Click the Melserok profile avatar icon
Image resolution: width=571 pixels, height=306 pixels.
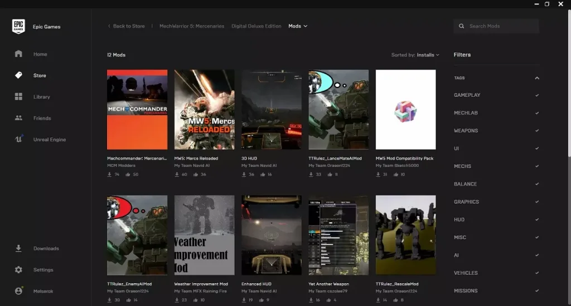coord(18,291)
